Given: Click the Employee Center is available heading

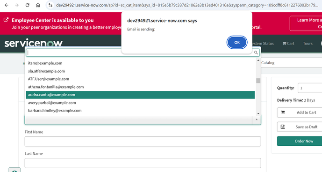Looking at the screenshot, I should tap(52, 20).
